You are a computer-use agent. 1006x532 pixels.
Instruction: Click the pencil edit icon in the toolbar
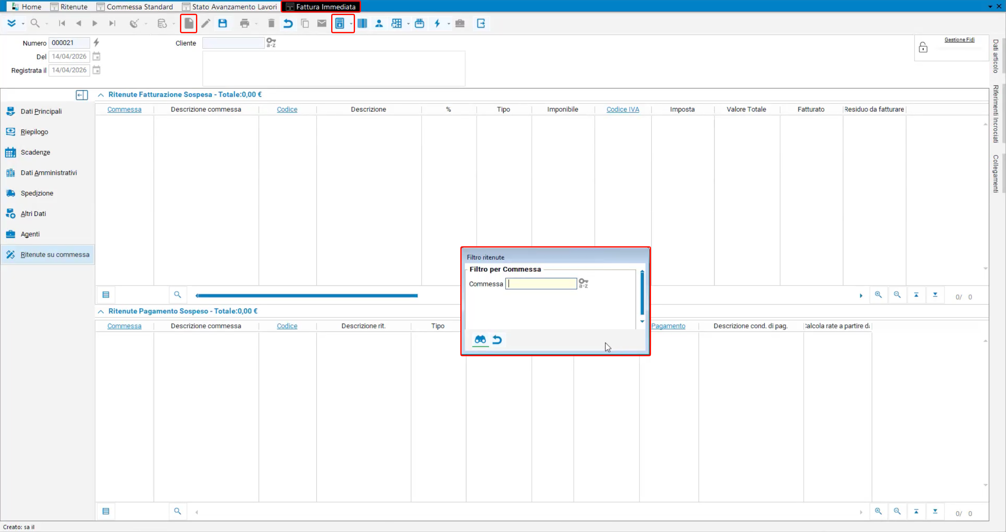[206, 23]
